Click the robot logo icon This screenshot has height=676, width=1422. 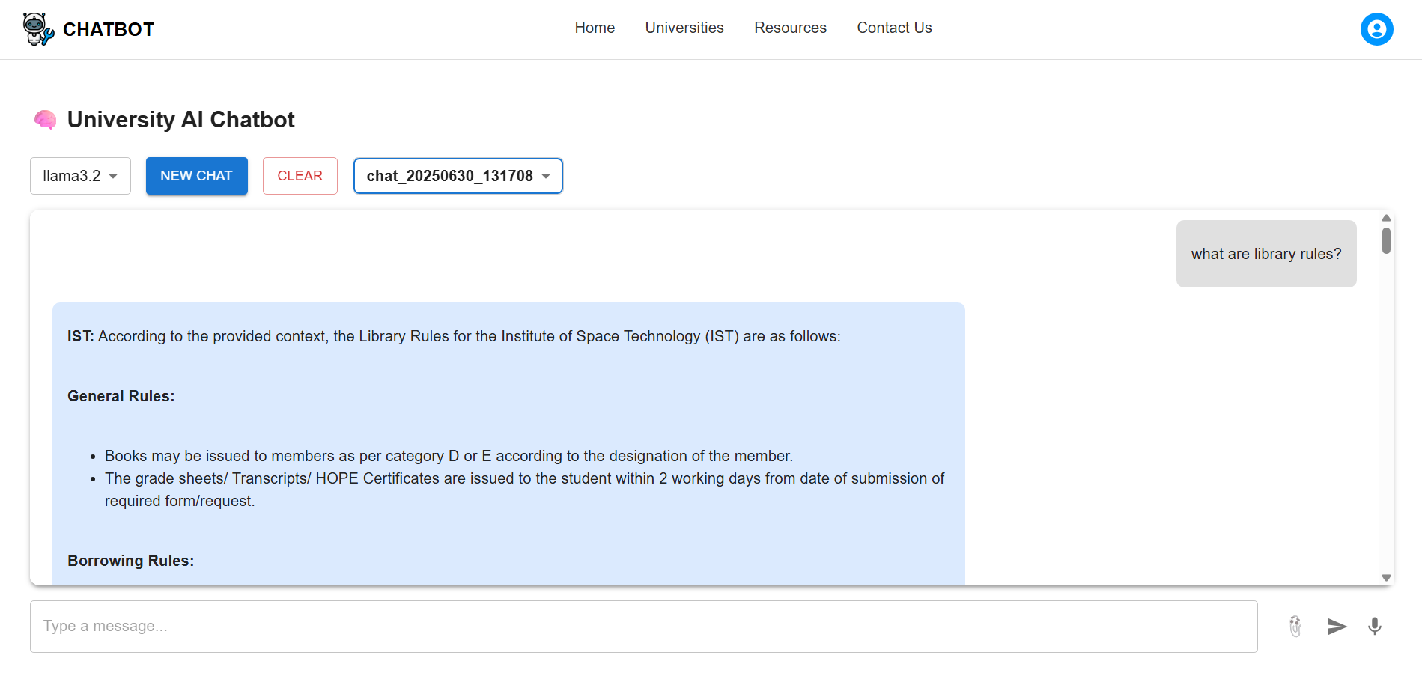tap(37, 29)
